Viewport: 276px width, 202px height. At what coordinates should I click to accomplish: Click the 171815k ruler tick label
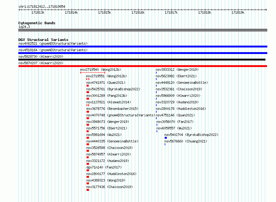pyautogui.click(x=105, y=12)
